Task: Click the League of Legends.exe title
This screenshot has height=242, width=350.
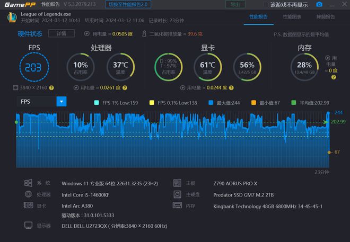Action: tap(46, 14)
